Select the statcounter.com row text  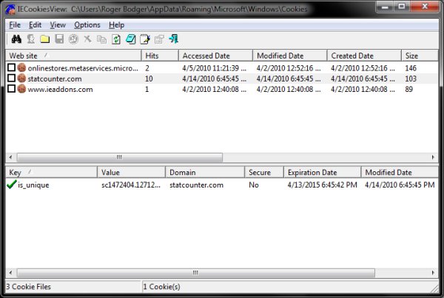pyautogui.click(x=55, y=79)
